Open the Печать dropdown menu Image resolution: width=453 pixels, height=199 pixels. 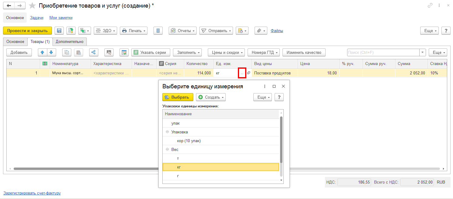tap(134, 31)
